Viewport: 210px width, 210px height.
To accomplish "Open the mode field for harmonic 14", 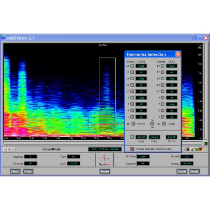I will 141,79.
